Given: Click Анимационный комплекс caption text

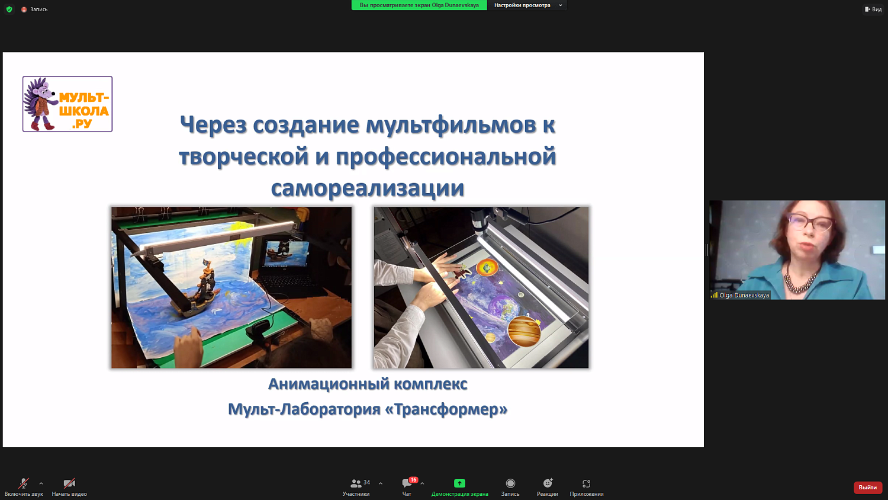Looking at the screenshot, I should click(x=368, y=384).
